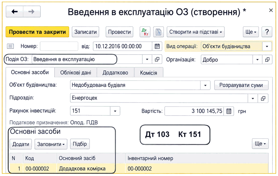Go back with the left arrow
The image size is (278, 176).
tap(14, 12)
